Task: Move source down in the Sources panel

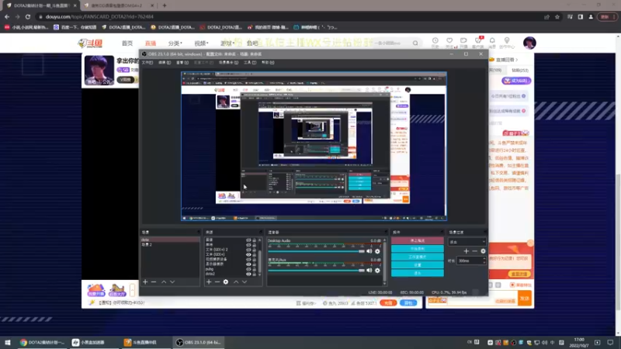Action: coord(245,282)
